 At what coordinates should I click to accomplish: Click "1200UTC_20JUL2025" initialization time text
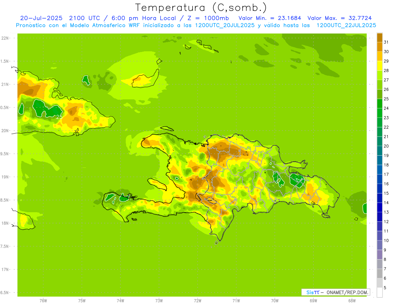click(x=225, y=25)
